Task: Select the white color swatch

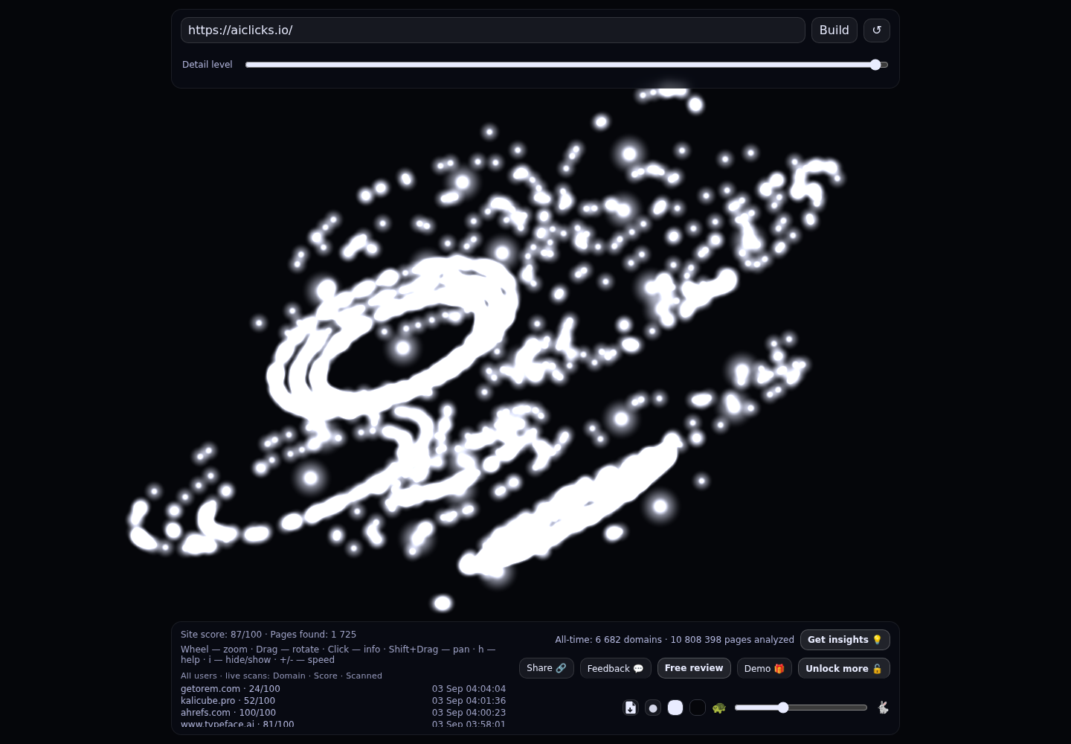Action: [x=675, y=708]
